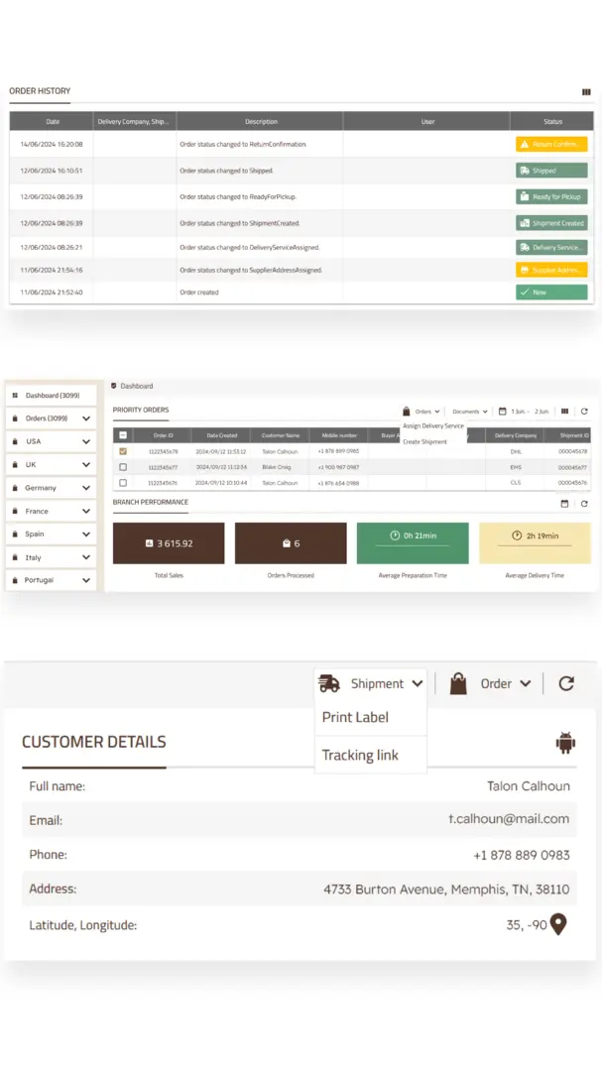Expand the Portugal sidebar chevron
This screenshot has height=1071, width=602.
point(86,580)
